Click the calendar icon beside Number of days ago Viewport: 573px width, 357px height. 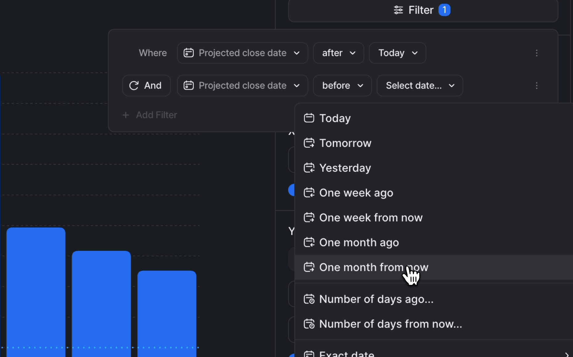pos(309,299)
